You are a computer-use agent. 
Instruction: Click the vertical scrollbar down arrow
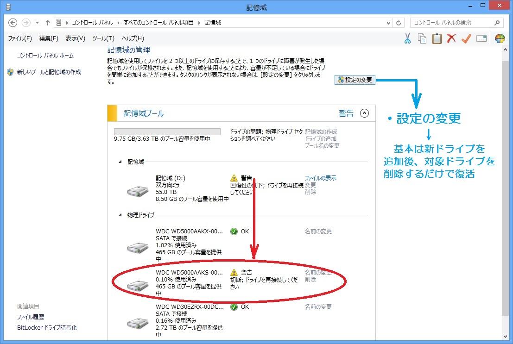(x=505, y=336)
